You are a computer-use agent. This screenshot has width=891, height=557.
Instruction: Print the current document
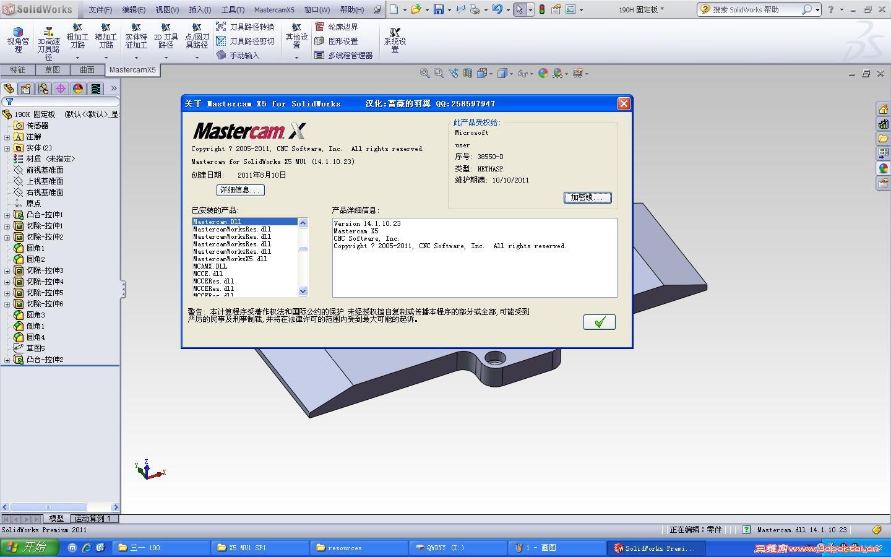click(475, 9)
